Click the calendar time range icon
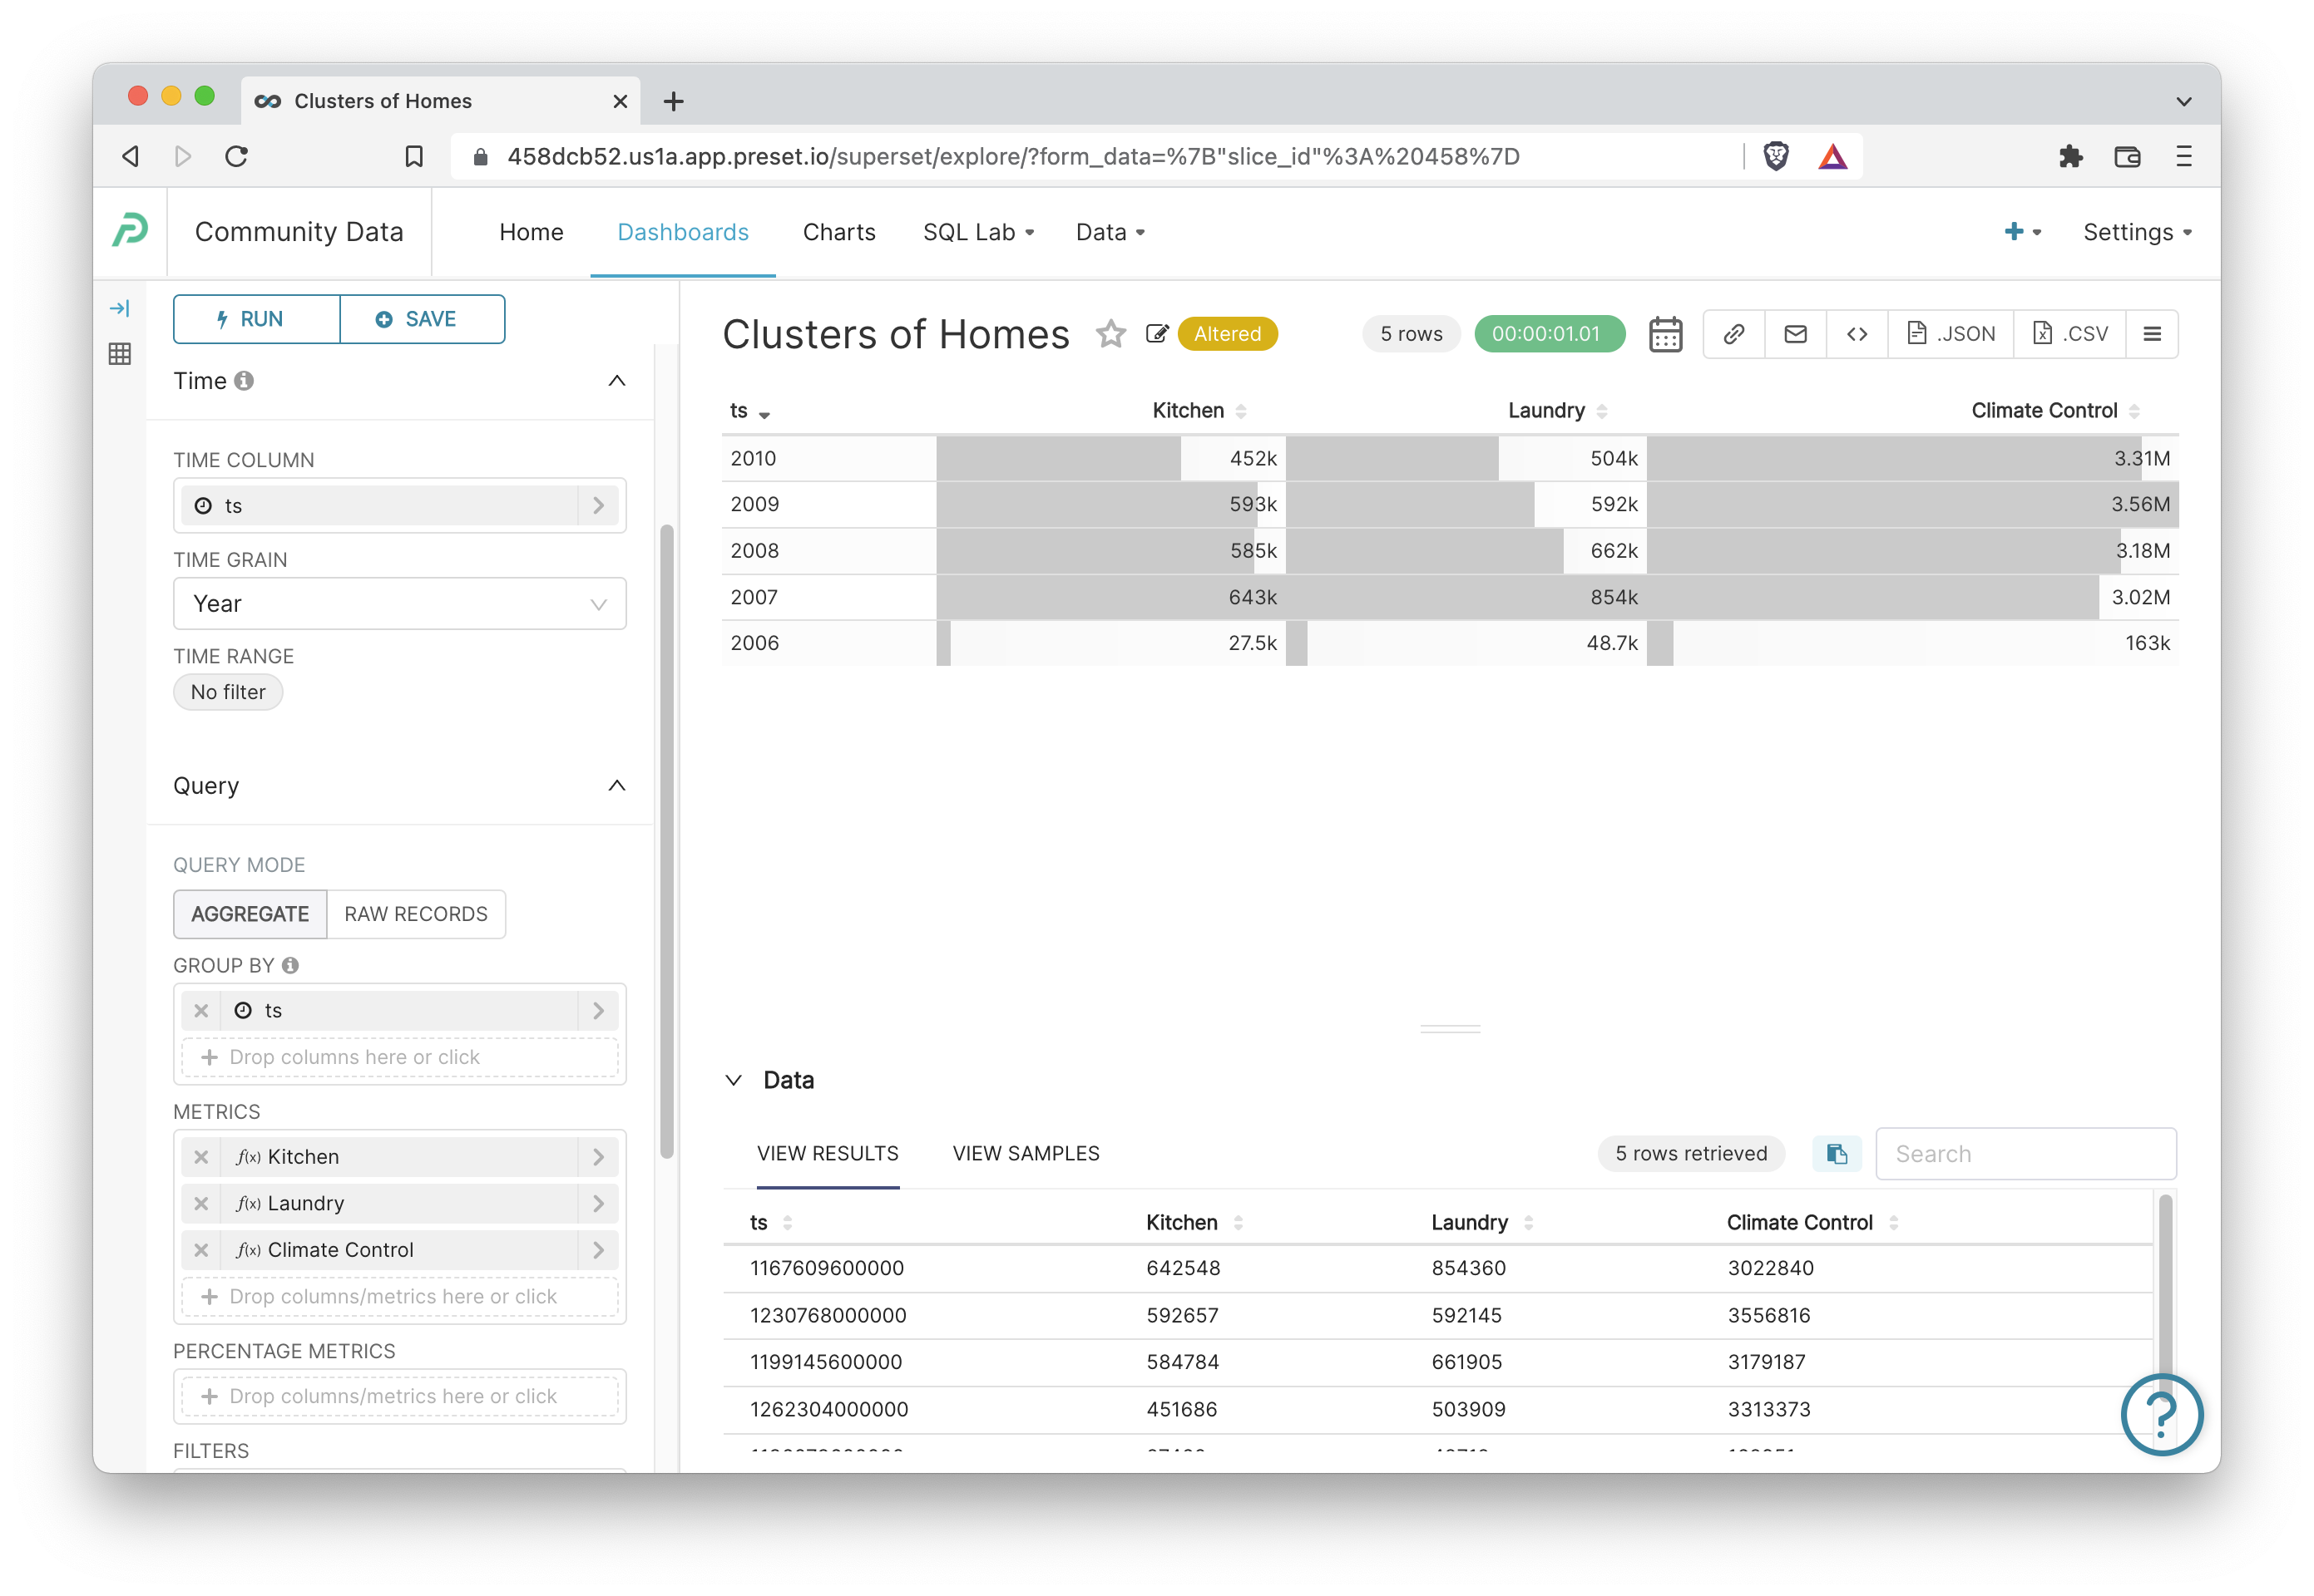This screenshot has width=2314, height=1596. click(1665, 332)
